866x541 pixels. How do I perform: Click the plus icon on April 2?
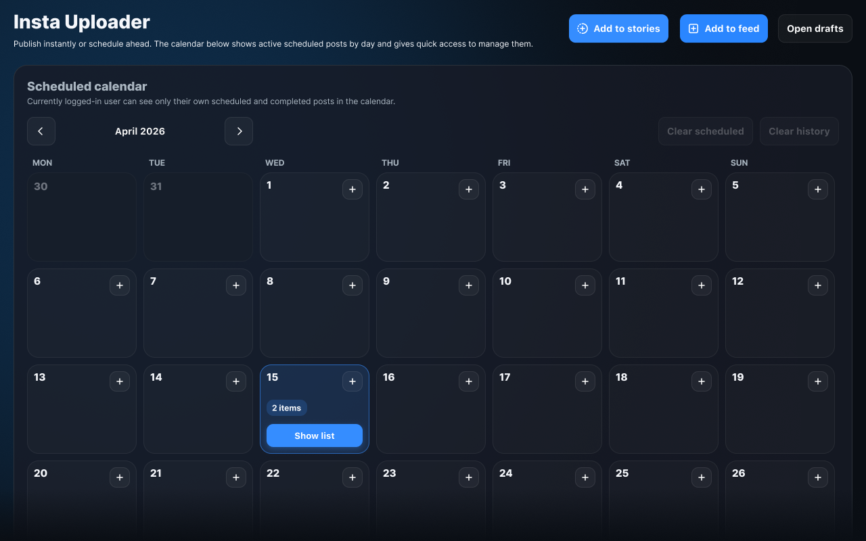click(469, 189)
